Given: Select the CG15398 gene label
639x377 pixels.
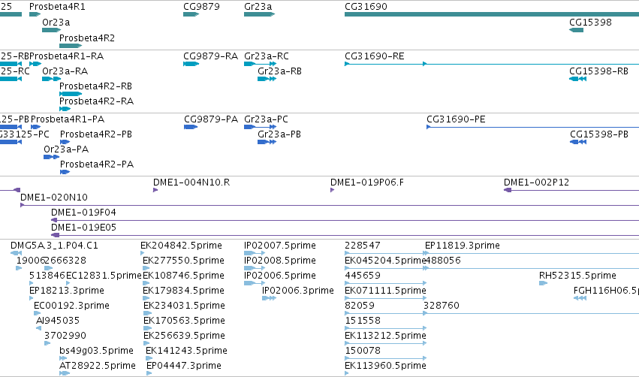Looking at the screenshot, I should 590,22.
